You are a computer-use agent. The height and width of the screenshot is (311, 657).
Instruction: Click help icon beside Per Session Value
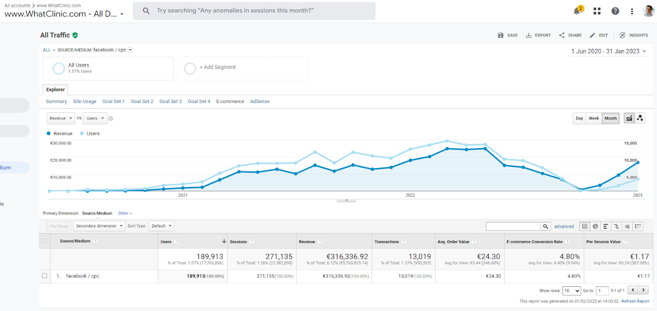pos(625,242)
